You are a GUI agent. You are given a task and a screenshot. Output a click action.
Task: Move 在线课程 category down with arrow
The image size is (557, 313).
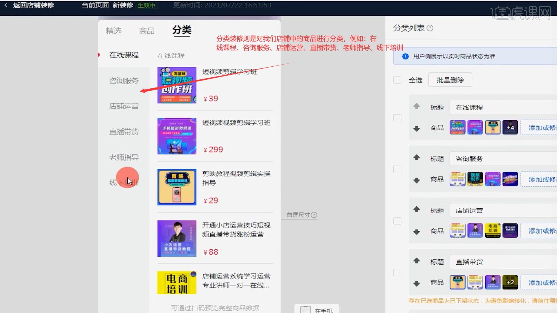[x=417, y=129]
